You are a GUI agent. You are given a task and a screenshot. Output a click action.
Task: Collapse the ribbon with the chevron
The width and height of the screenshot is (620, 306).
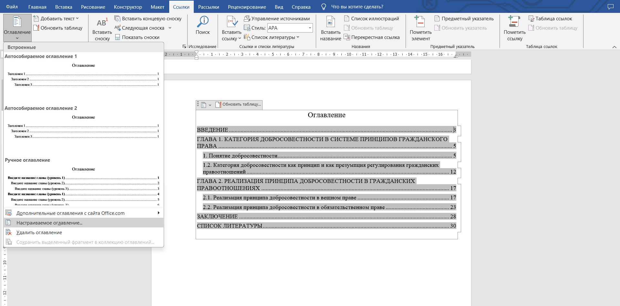point(614,47)
